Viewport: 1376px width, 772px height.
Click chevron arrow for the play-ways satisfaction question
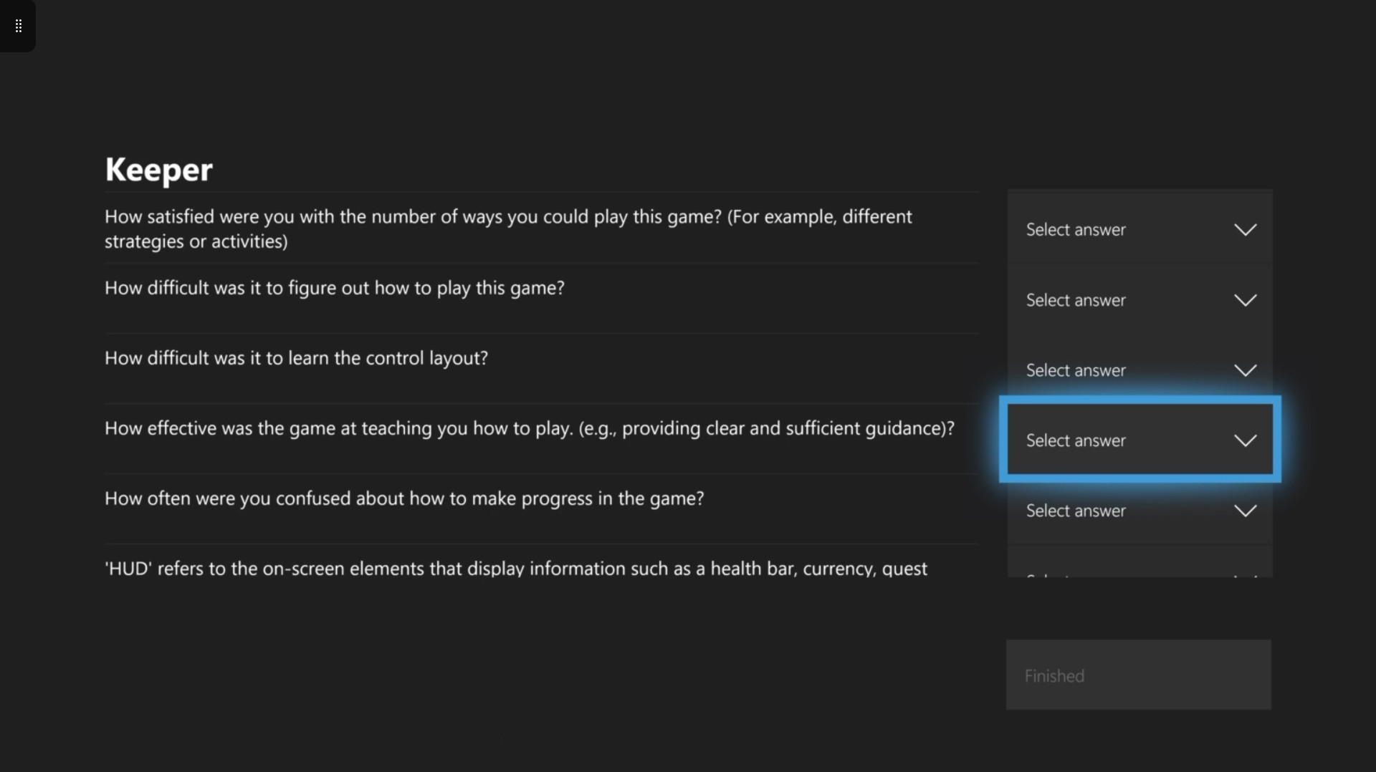tap(1245, 230)
